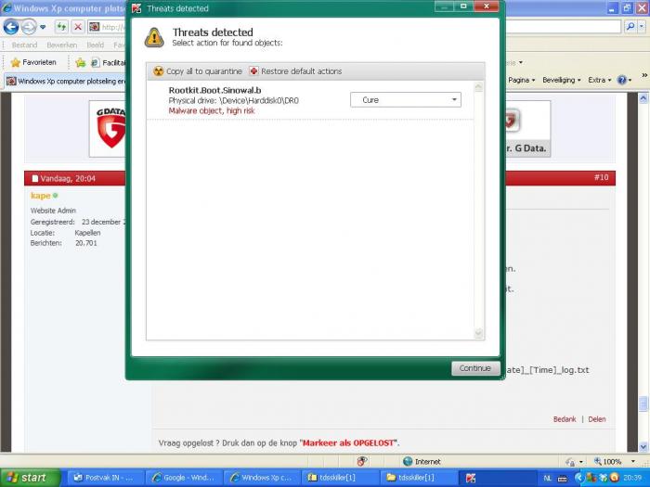Click Copy all to quarantine
650x487 pixels.
[x=197, y=71]
